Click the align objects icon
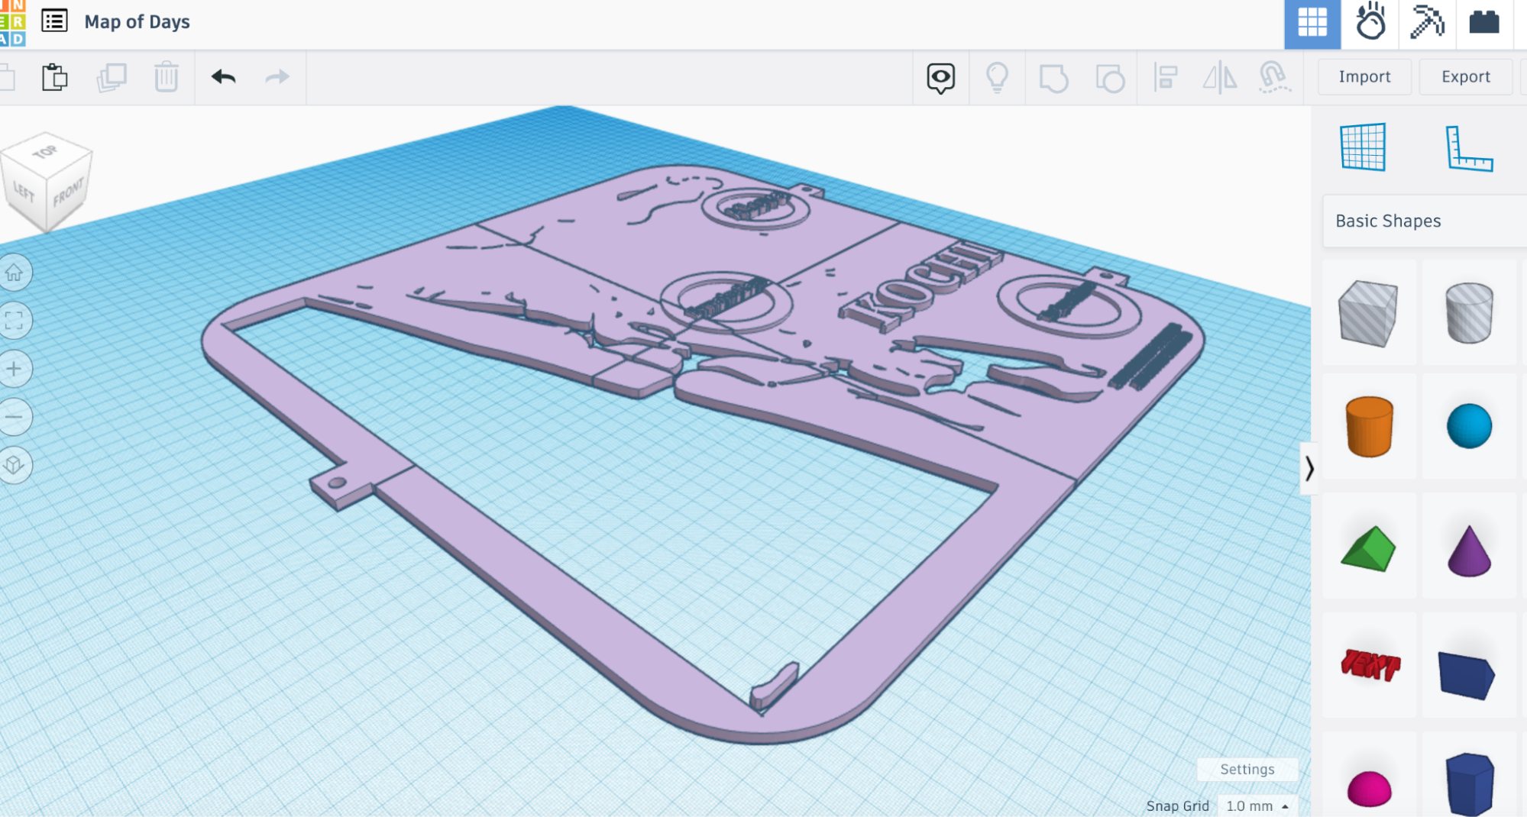The width and height of the screenshot is (1527, 817). coord(1165,77)
